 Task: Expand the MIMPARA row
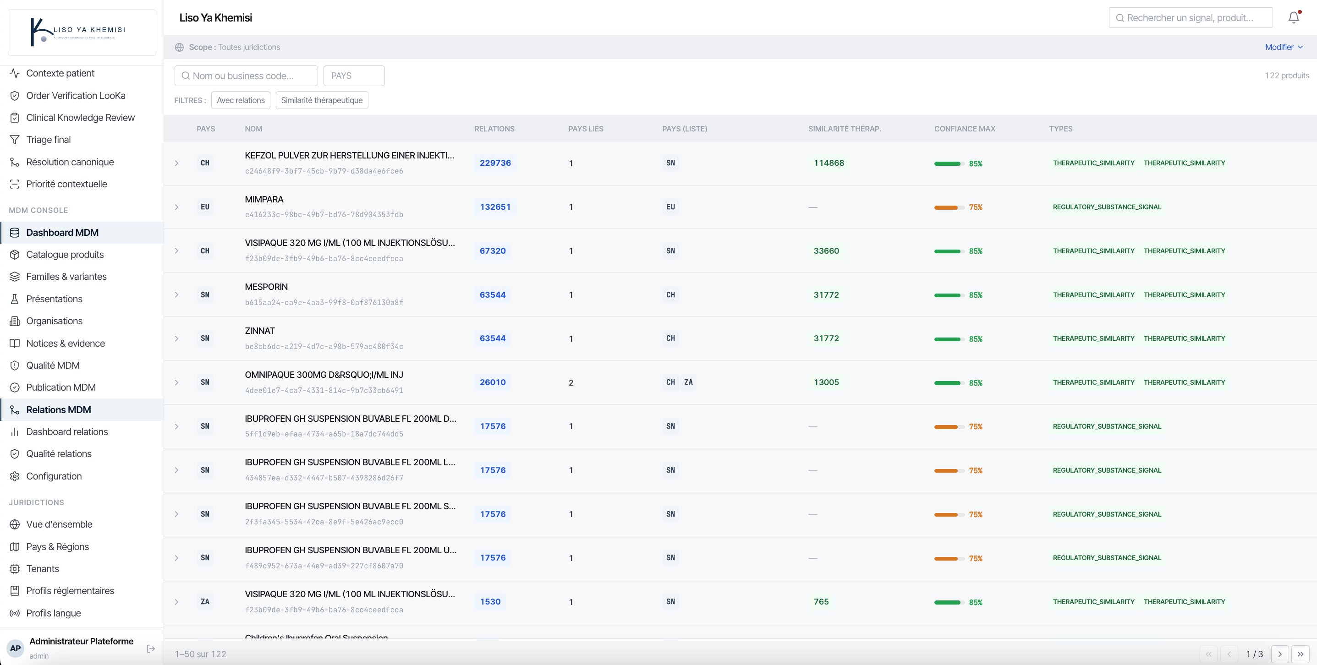(x=176, y=207)
